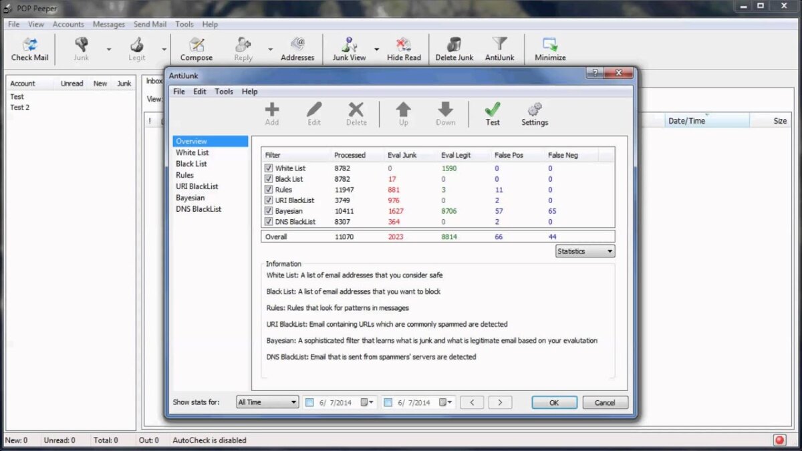Viewport: 802px width, 451px height.
Task: Click the Add plus icon in AntiJunk
Action: click(272, 110)
